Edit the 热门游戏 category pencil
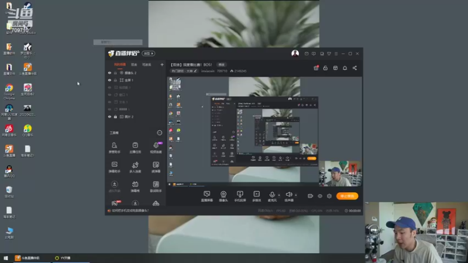The image size is (468, 263). tap(195, 71)
